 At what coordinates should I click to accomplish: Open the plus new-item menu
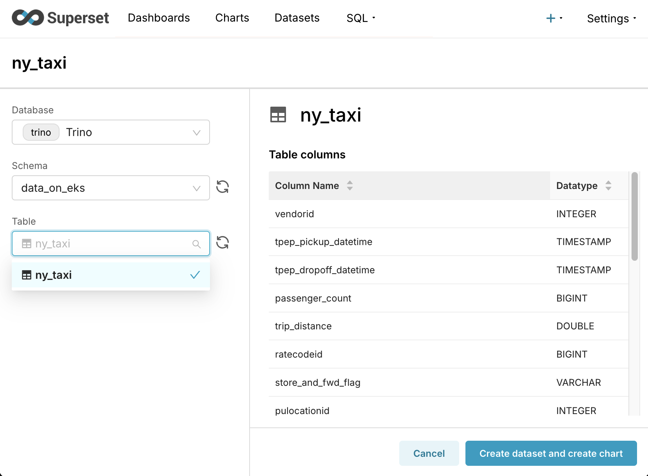pyautogui.click(x=554, y=18)
